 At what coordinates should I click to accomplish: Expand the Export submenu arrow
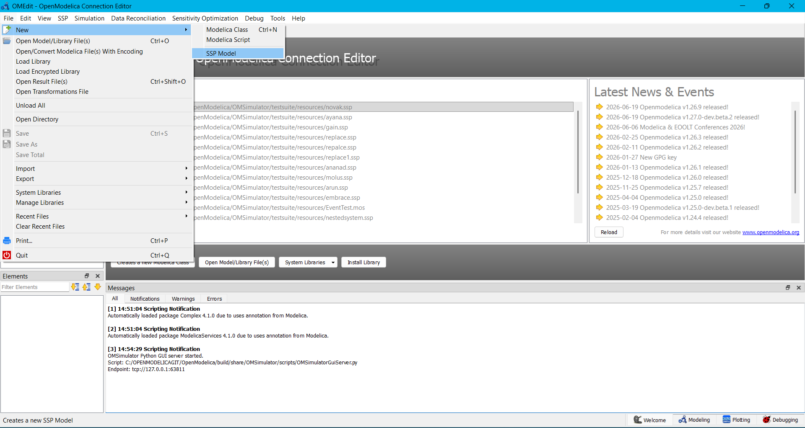coord(186,178)
